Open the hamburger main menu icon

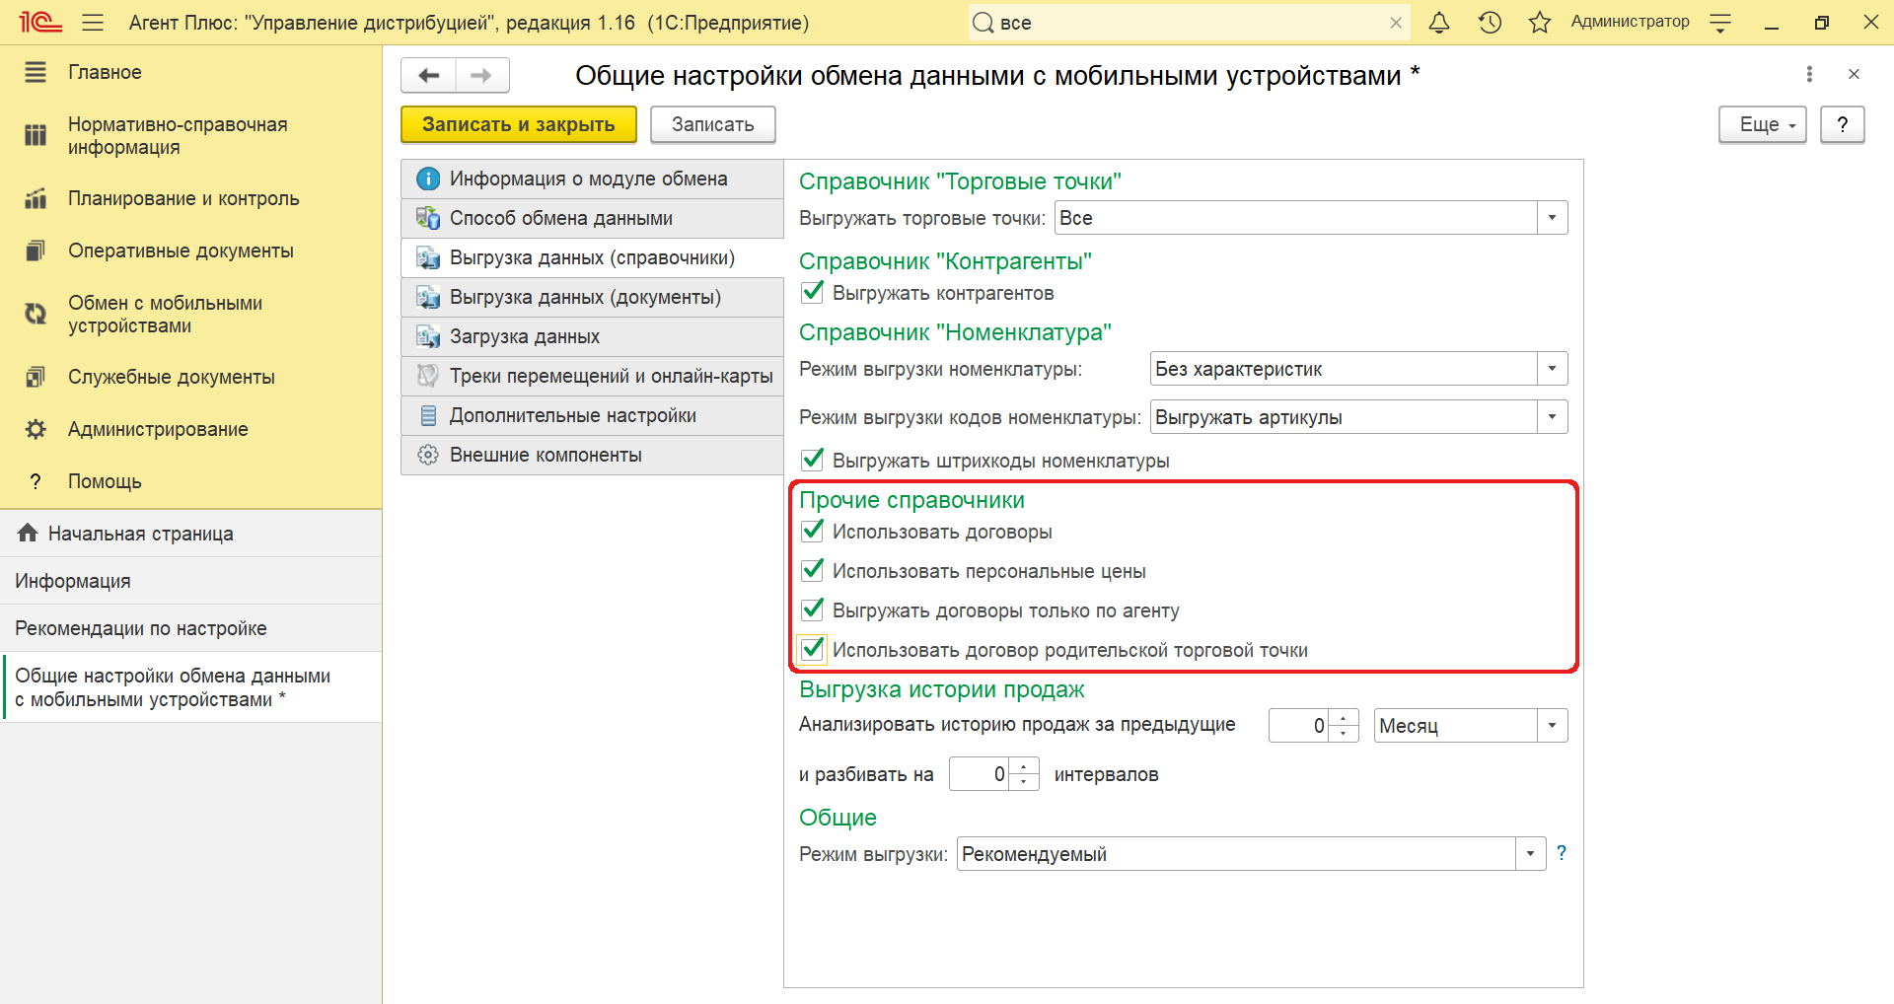(x=93, y=23)
